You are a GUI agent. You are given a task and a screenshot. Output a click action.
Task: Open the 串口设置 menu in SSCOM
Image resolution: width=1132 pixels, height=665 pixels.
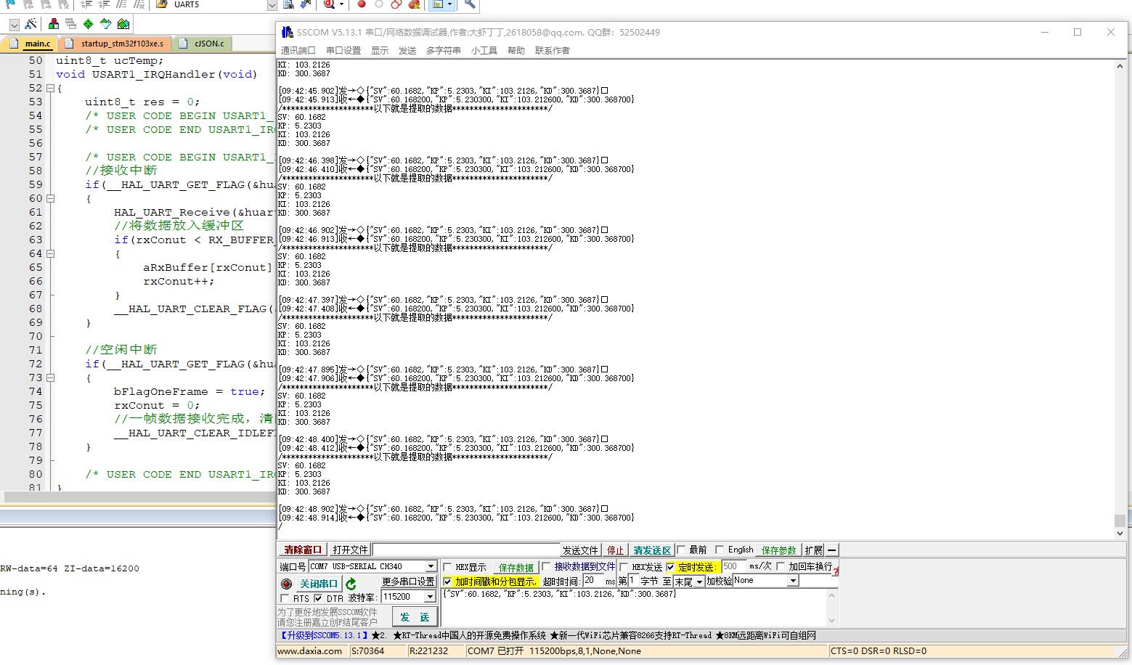[343, 50]
